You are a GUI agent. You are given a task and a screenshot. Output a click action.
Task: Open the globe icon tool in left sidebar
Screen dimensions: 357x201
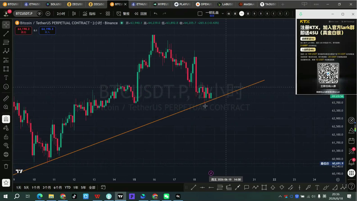[6, 154]
